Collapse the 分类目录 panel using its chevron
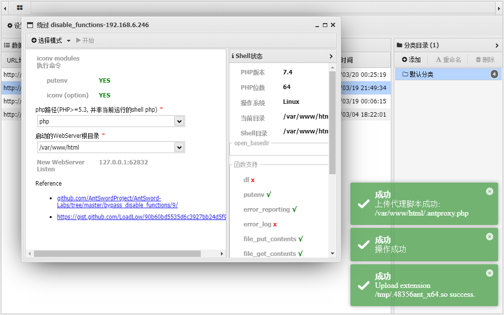Screen dimensions: 504x315 (x=497, y=45)
